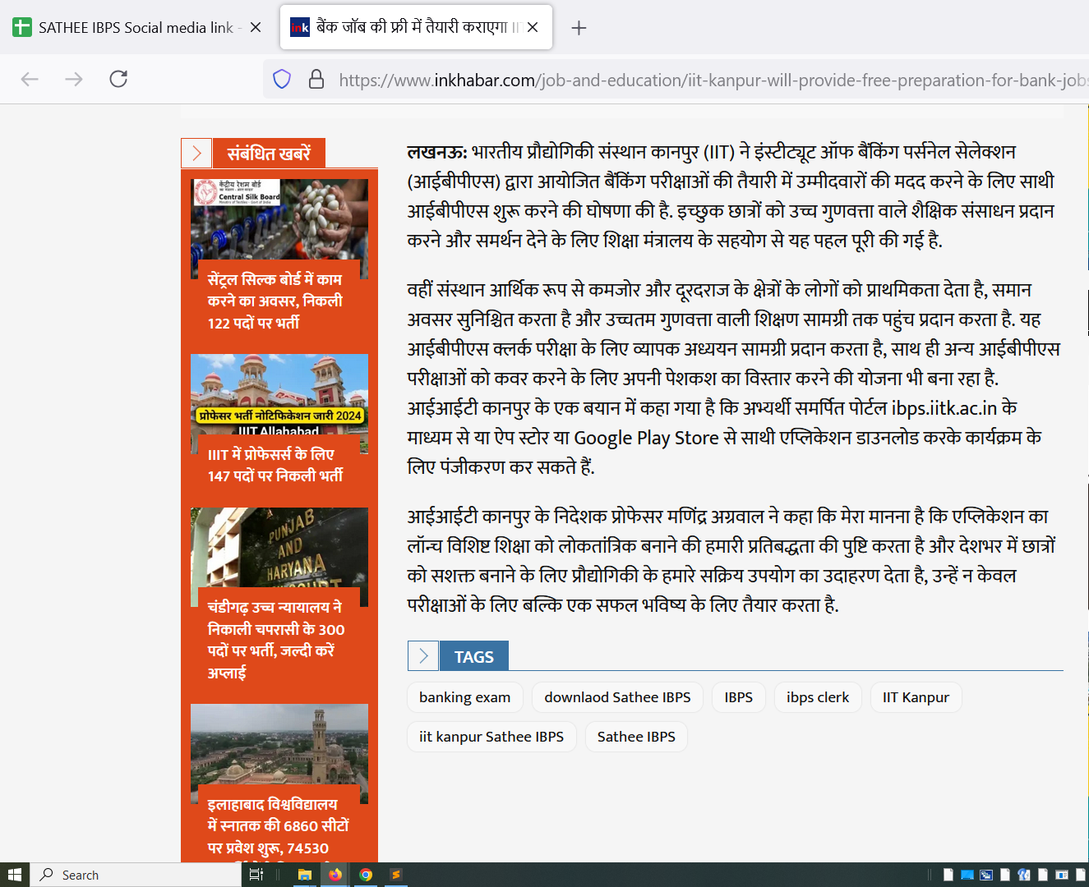This screenshot has height=887, width=1089.
Task: Click the 'IIT Kanpur' tag
Action: (x=915, y=697)
